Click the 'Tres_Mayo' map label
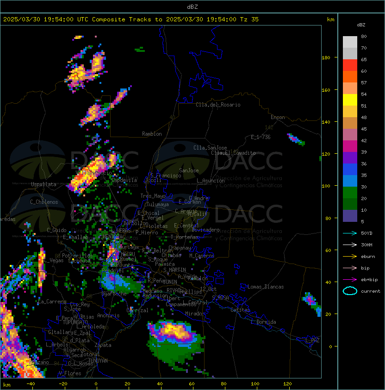The height and width of the screenshot is (390, 385). pyautogui.click(x=153, y=196)
